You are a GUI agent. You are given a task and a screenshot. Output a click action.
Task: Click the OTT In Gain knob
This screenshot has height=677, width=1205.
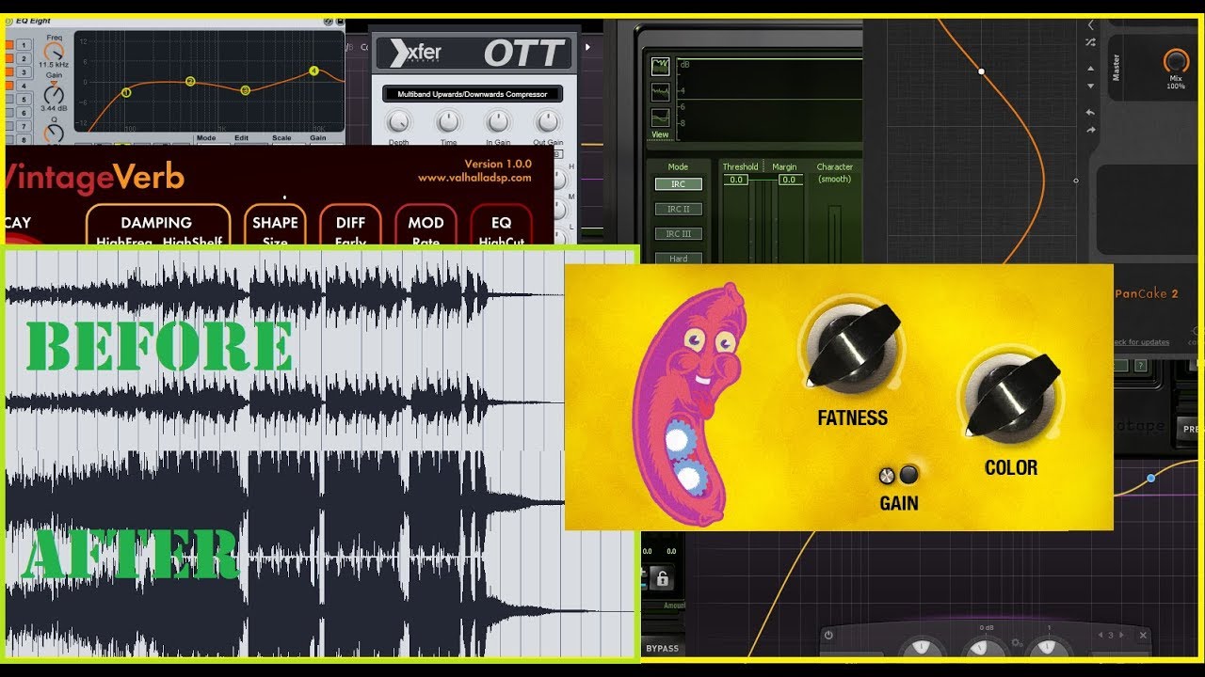coord(498,121)
